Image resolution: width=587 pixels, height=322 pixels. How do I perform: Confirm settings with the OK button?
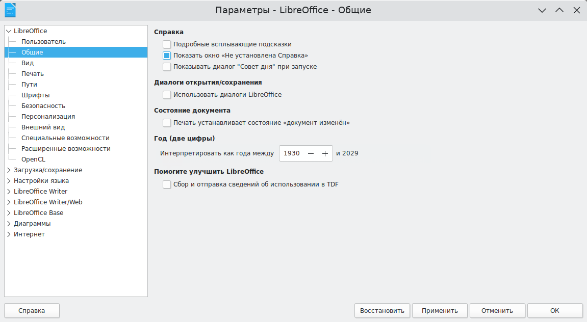tap(555, 311)
